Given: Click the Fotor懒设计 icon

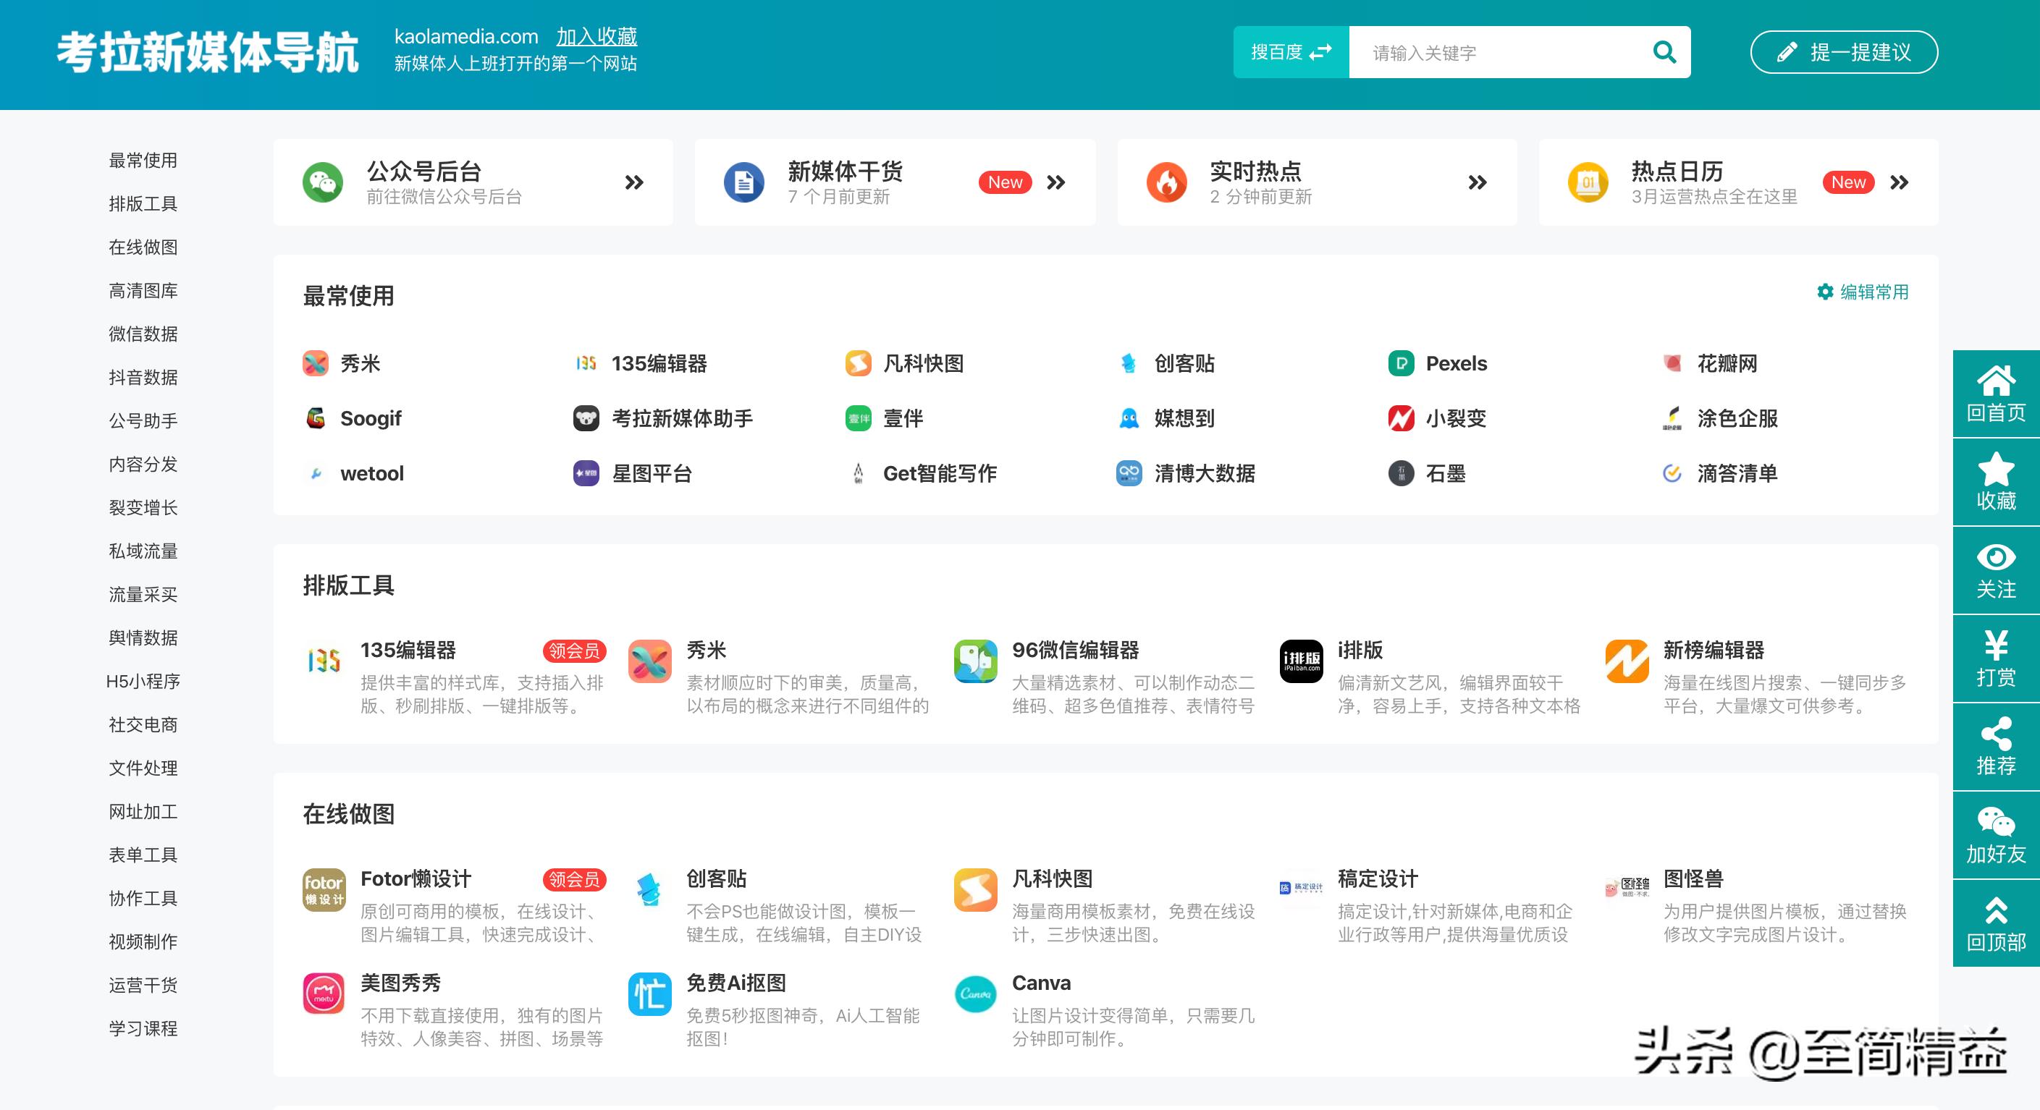Looking at the screenshot, I should coord(324,890).
